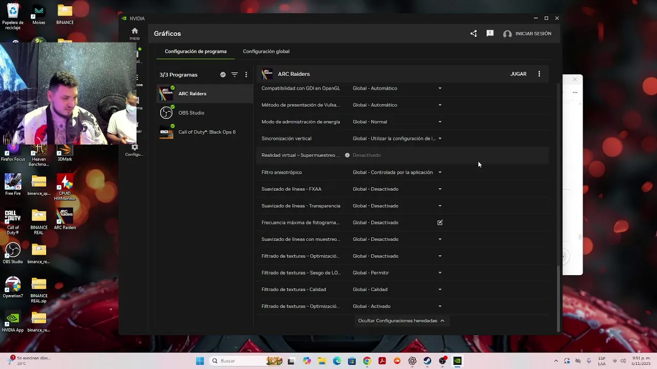Open the filter icon in programs list
The width and height of the screenshot is (657, 369).
tap(235, 75)
